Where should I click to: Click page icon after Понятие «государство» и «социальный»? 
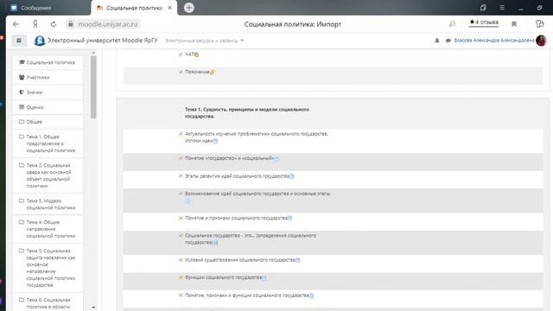coord(276,159)
